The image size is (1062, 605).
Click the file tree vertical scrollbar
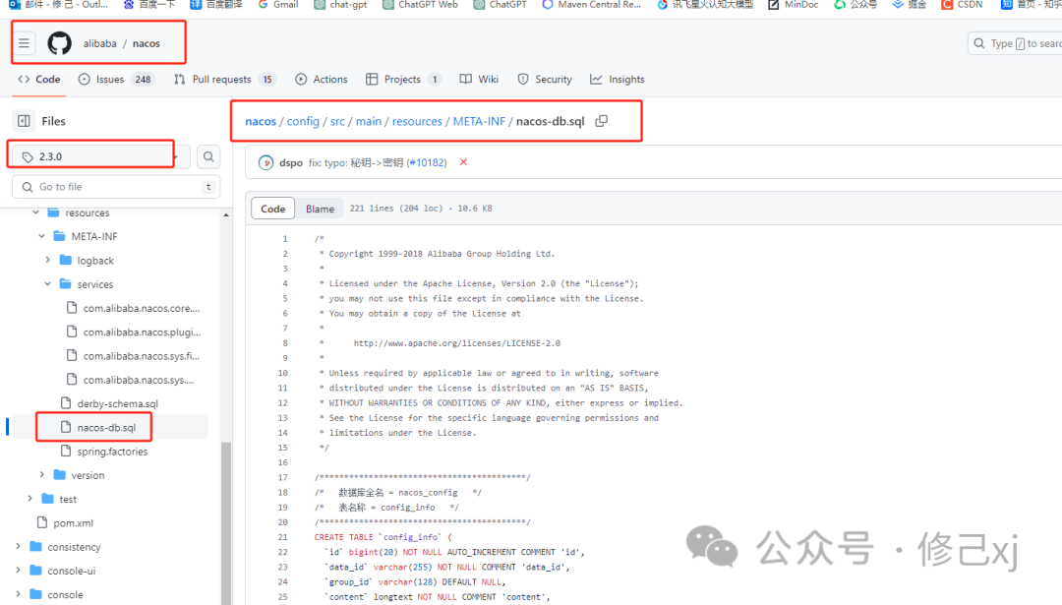pyautogui.click(x=226, y=521)
